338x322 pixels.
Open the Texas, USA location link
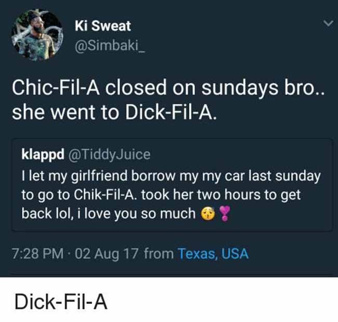tap(213, 253)
